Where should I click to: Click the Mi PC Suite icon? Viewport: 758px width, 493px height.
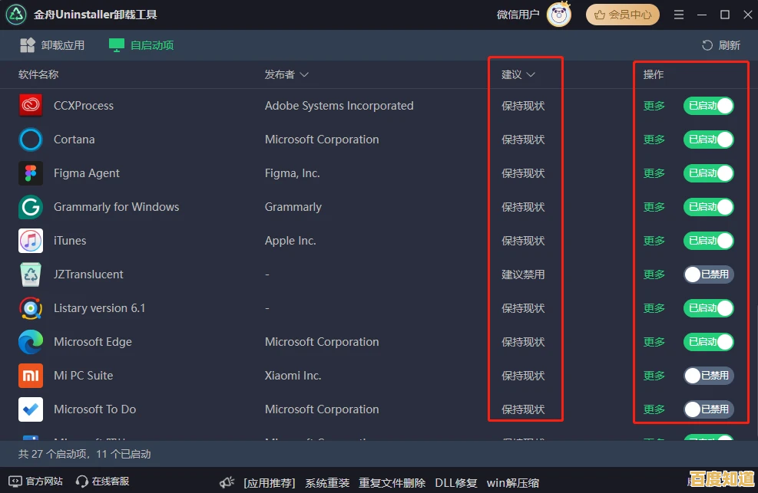pos(31,376)
